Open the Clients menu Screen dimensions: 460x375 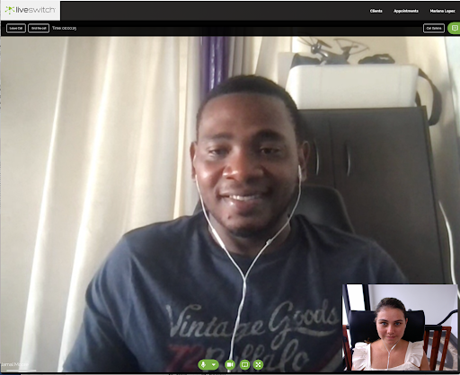pos(376,11)
